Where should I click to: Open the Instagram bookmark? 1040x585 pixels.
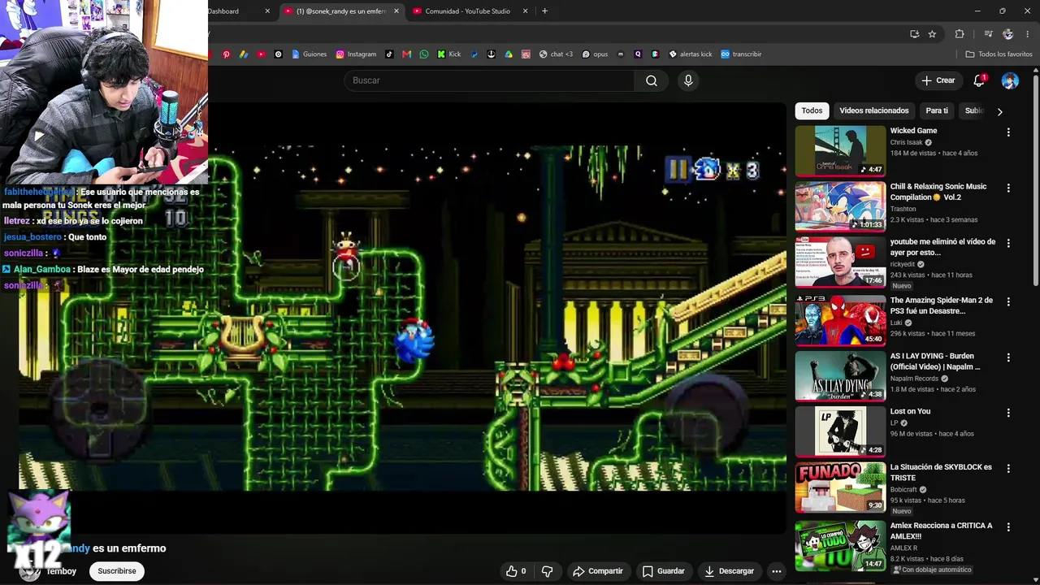[x=355, y=54]
